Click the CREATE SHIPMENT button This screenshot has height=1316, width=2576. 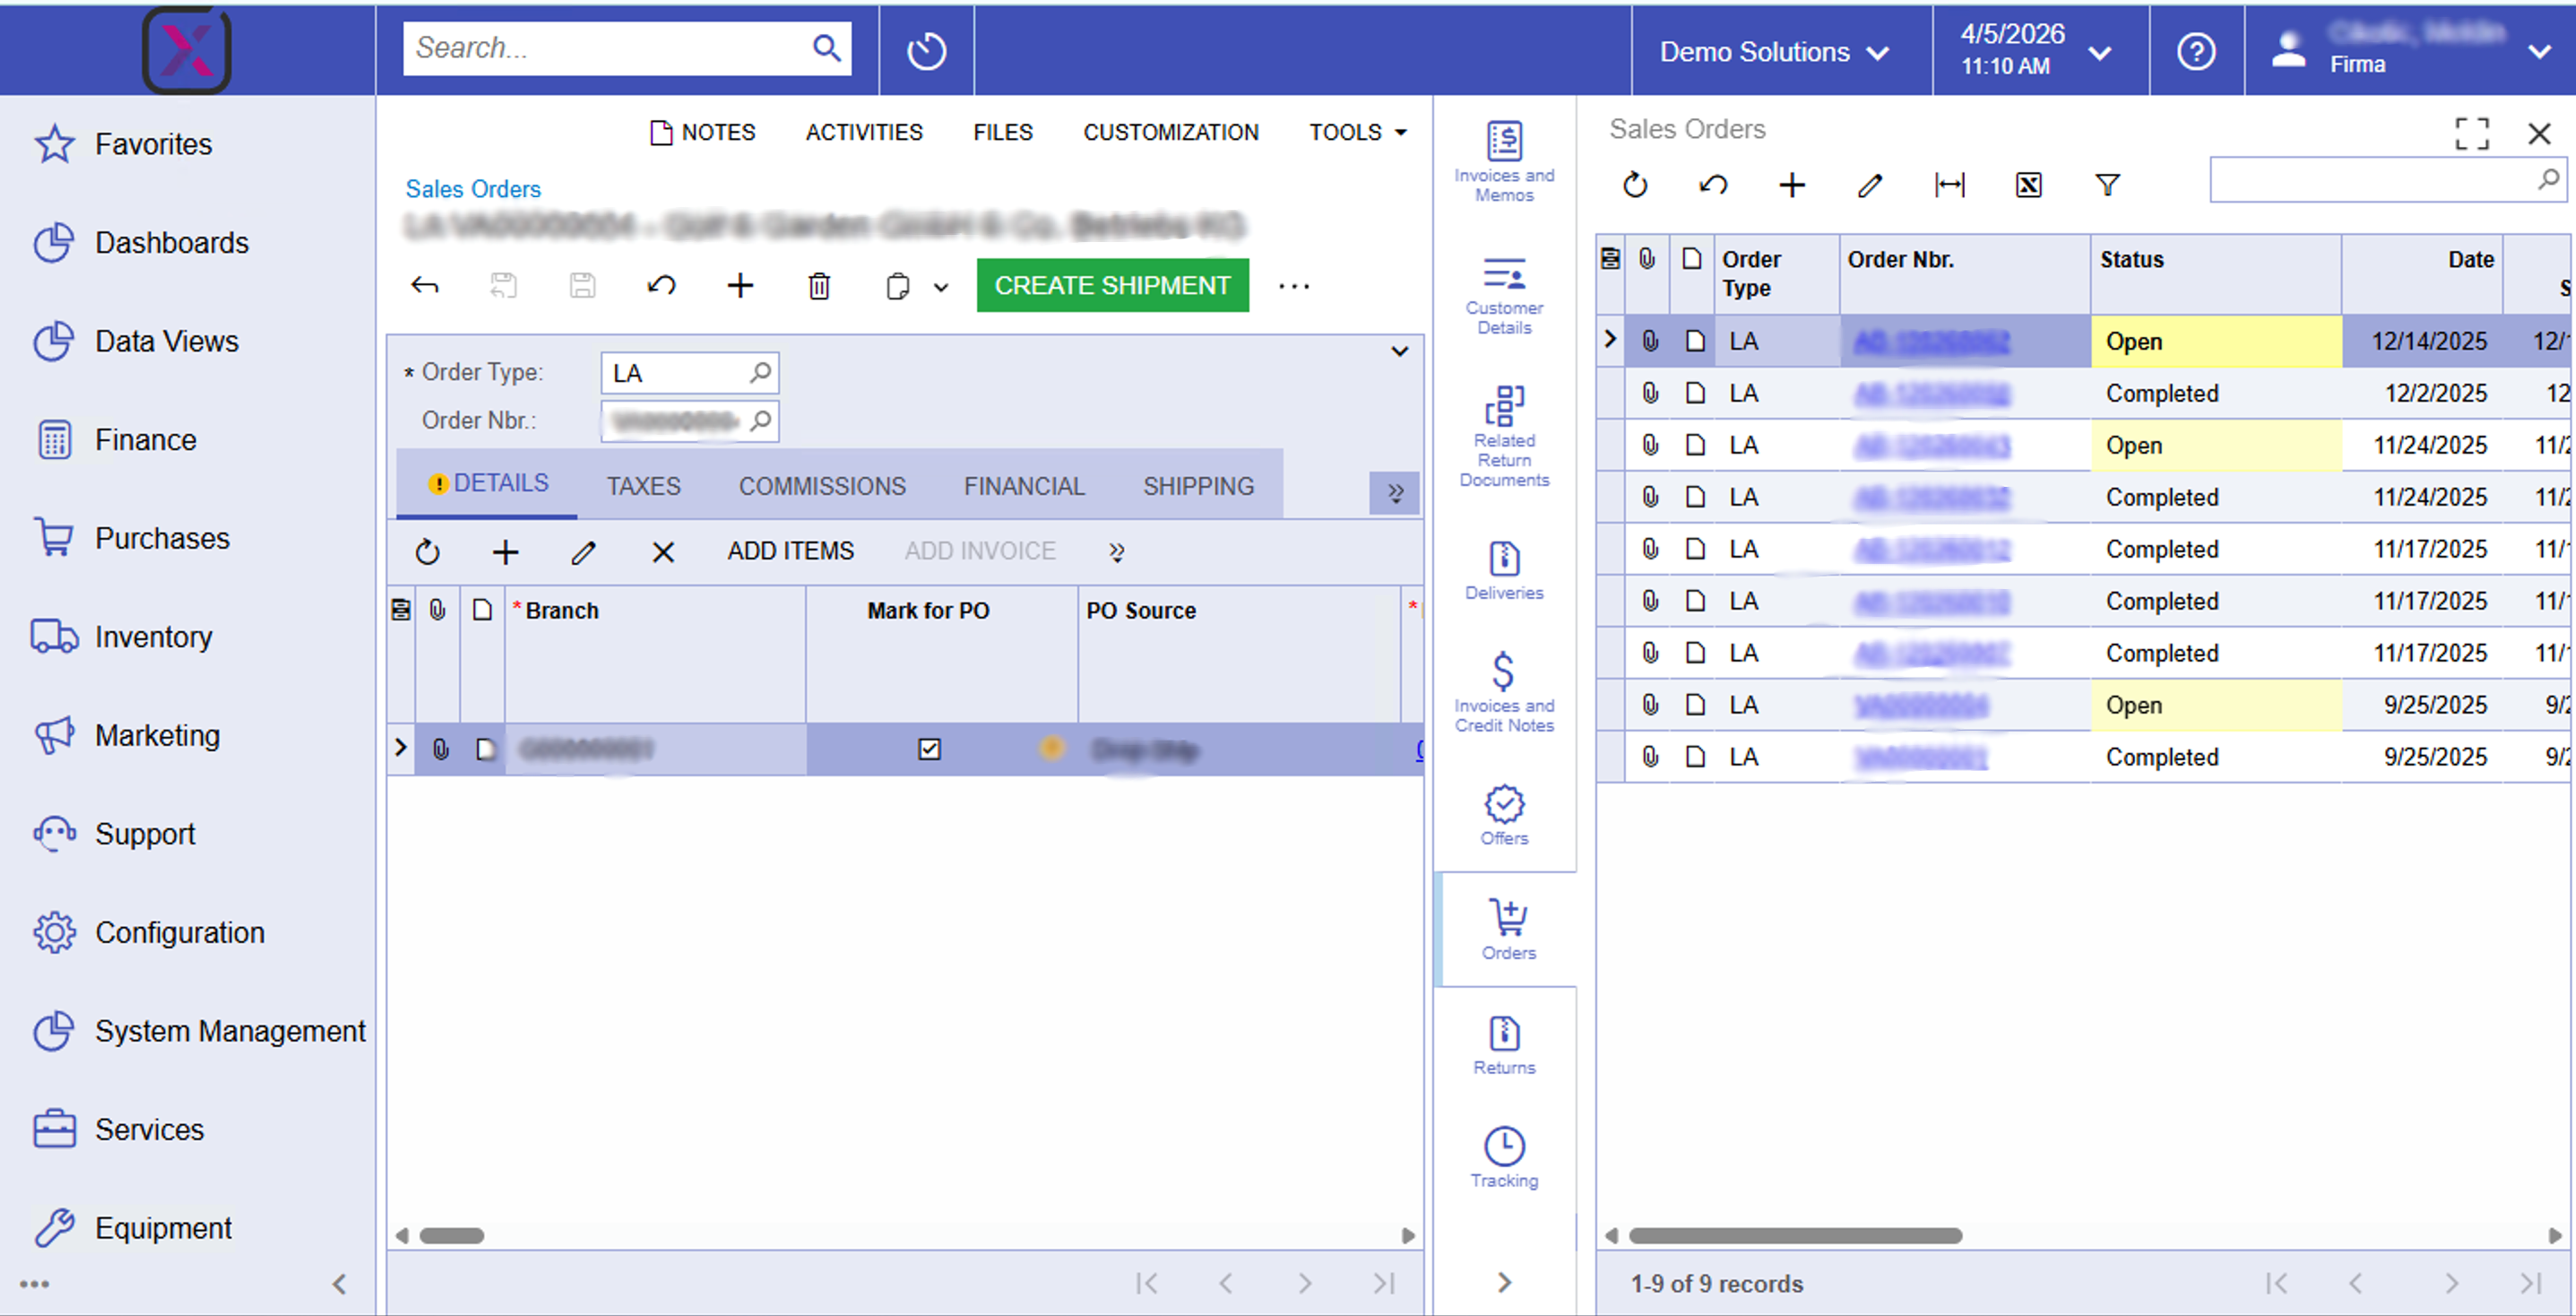pyautogui.click(x=1111, y=285)
